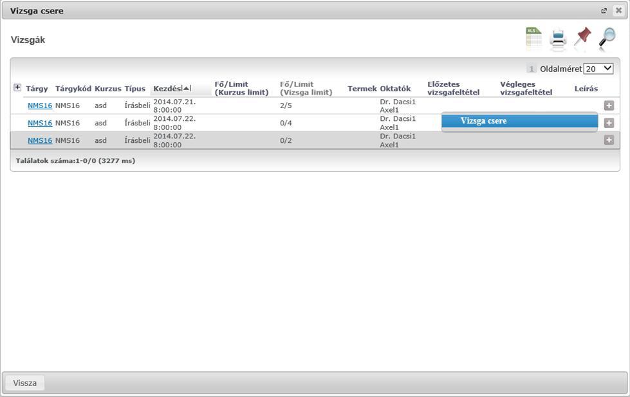This screenshot has width=630, height=397.
Task: Sort by the Kezdés column header
Action: (167, 89)
